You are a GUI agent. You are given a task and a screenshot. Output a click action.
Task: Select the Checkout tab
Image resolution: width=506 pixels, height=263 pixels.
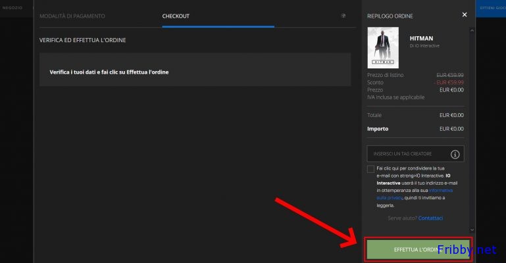coord(176,15)
